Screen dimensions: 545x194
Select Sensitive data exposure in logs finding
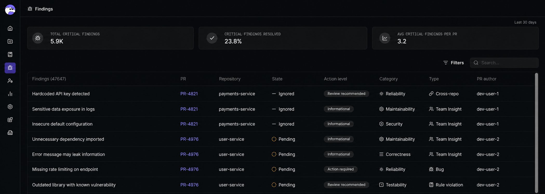coord(63,109)
